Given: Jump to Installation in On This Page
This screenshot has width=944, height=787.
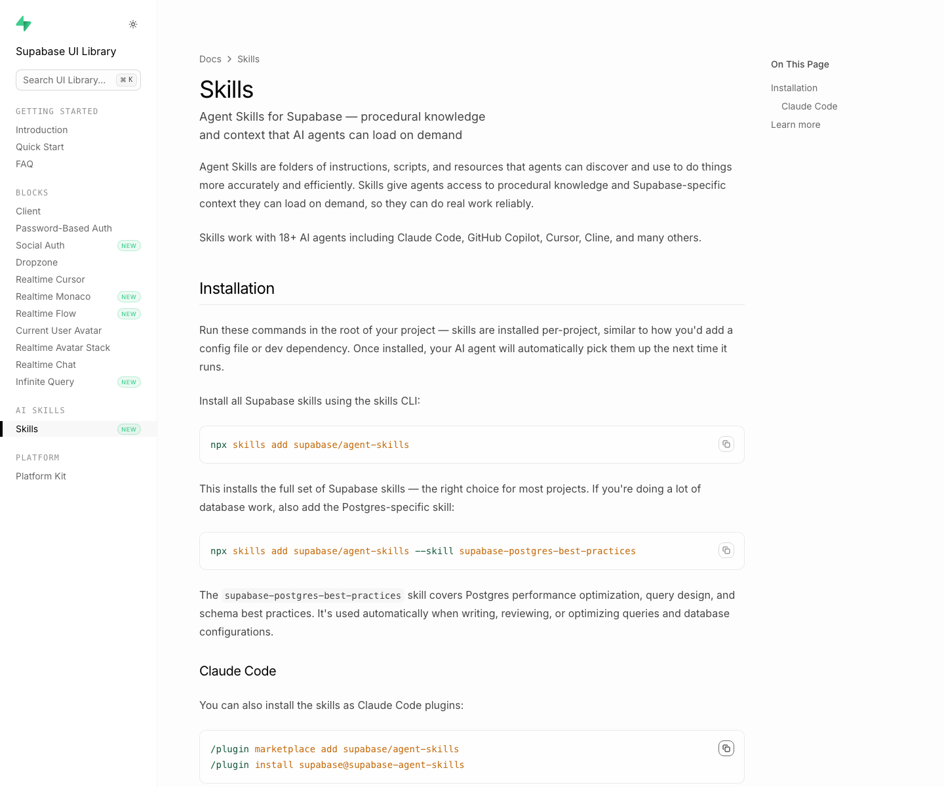Looking at the screenshot, I should click(794, 88).
